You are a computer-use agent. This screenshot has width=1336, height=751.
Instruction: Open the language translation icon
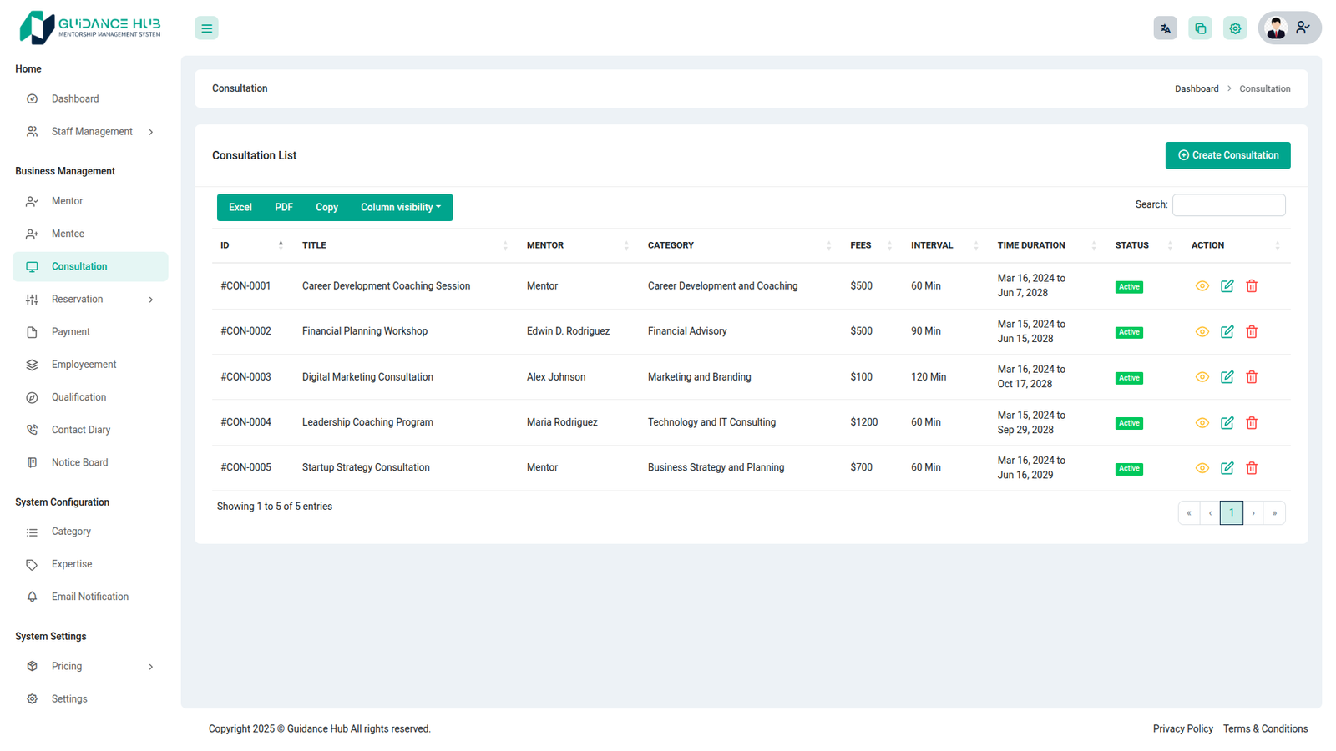(x=1165, y=28)
